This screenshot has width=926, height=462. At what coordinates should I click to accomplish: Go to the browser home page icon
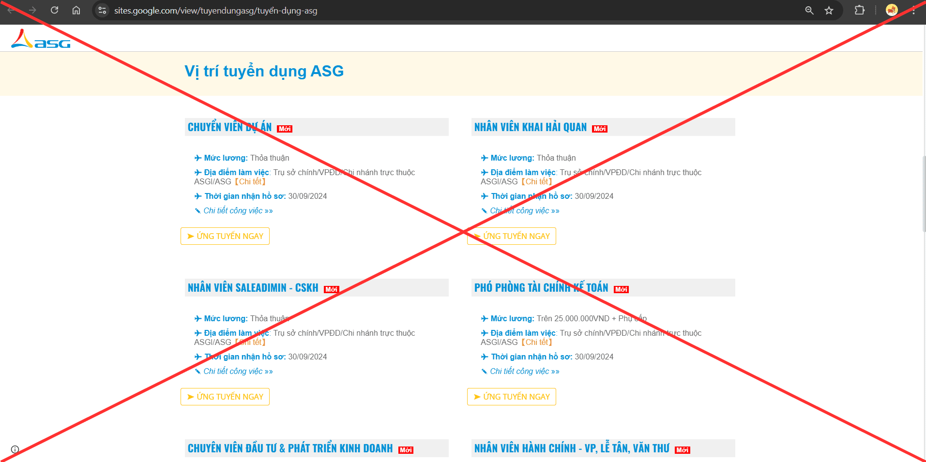pyautogui.click(x=76, y=10)
